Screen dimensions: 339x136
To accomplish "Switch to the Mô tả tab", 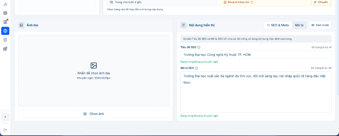I will point(299,25).
